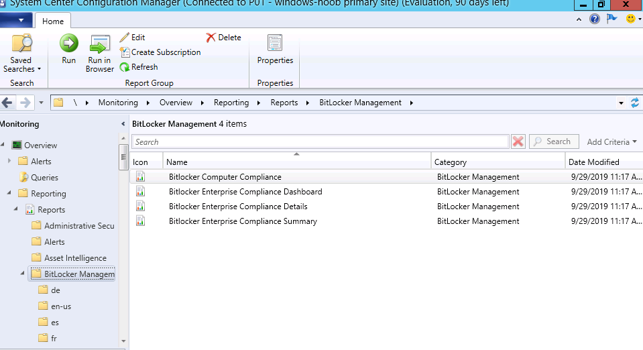Create Subscription for the report
This screenshot has height=350, width=643.
point(160,52)
